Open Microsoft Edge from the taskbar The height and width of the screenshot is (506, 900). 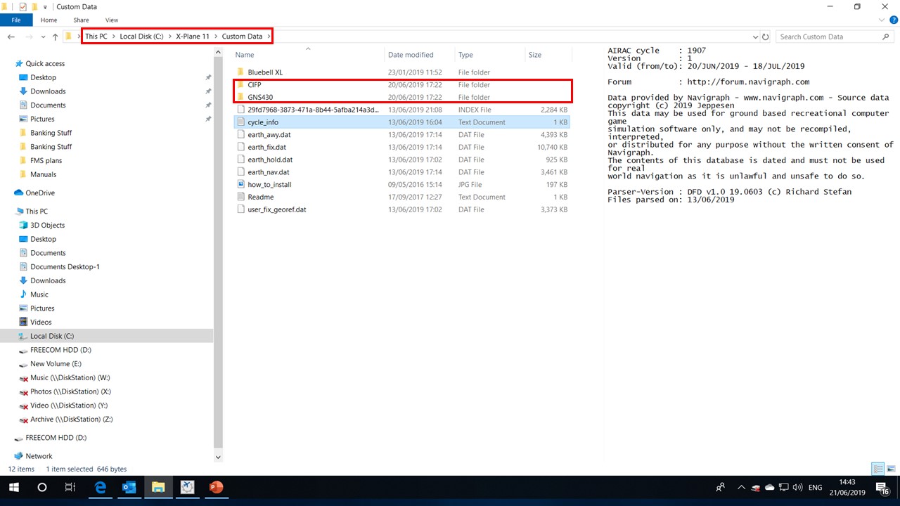tap(101, 487)
